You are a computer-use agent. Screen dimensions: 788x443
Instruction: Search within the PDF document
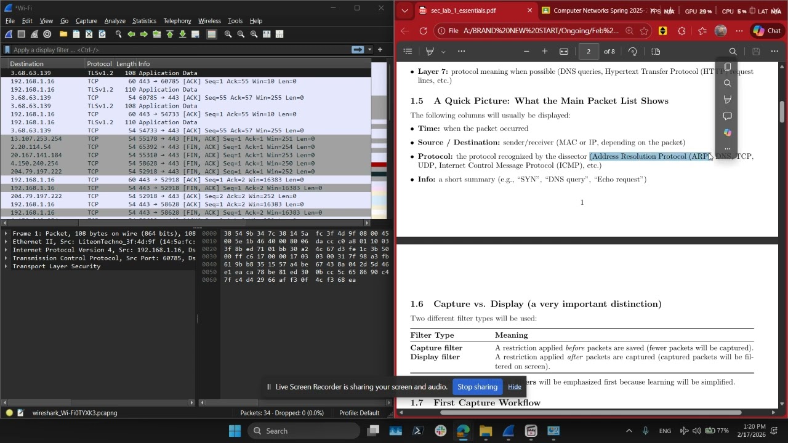click(733, 52)
